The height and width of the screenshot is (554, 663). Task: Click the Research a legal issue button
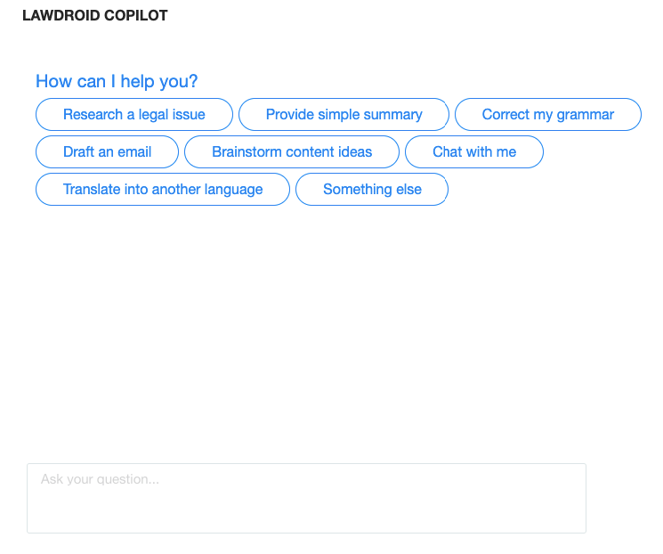(x=134, y=114)
